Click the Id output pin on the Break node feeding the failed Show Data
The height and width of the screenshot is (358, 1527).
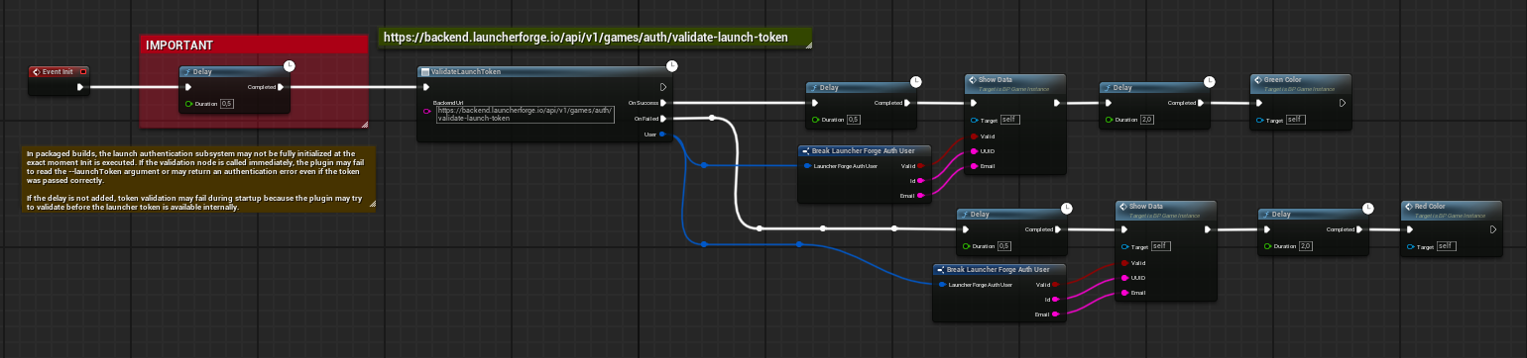point(1057,300)
